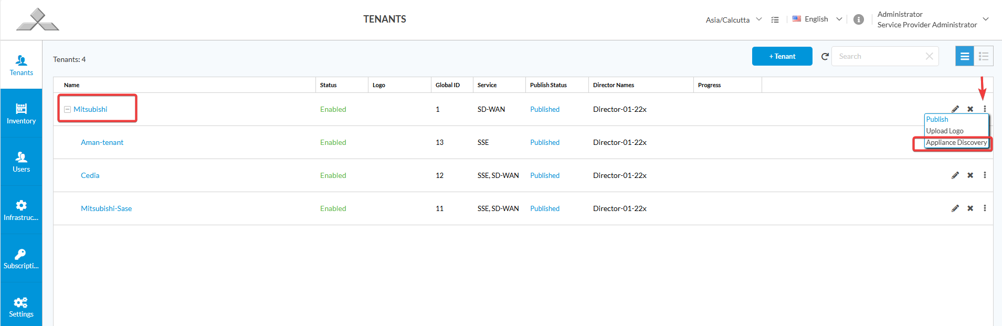Click the Tenants: 4 count label
Screen dimensions: 1002x326
click(x=69, y=59)
